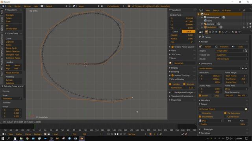This screenshot has width=252, height=141.
Task: Add a new scene with plus icon
Action: (x=98, y=6)
